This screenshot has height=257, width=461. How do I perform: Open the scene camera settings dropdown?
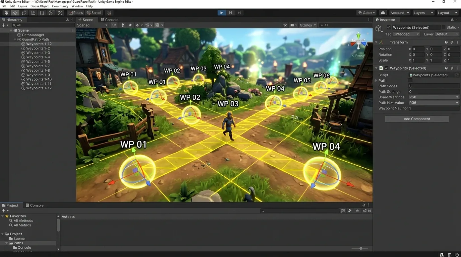294,25
